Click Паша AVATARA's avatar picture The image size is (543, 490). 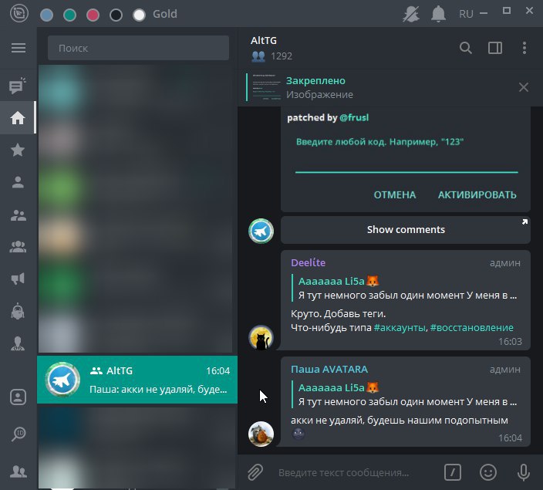pos(261,434)
